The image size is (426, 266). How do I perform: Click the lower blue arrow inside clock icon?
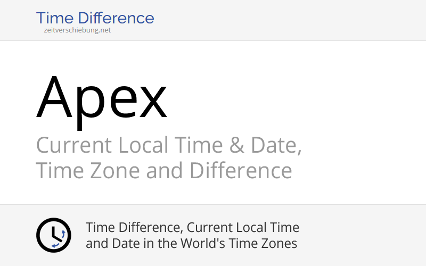tap(56, 245)
